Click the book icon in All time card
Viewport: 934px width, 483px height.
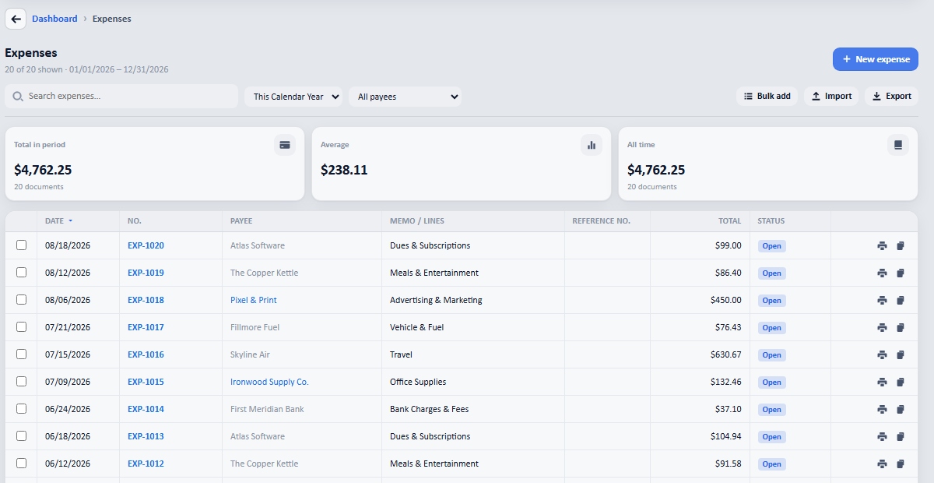click(x=898, y=145)
